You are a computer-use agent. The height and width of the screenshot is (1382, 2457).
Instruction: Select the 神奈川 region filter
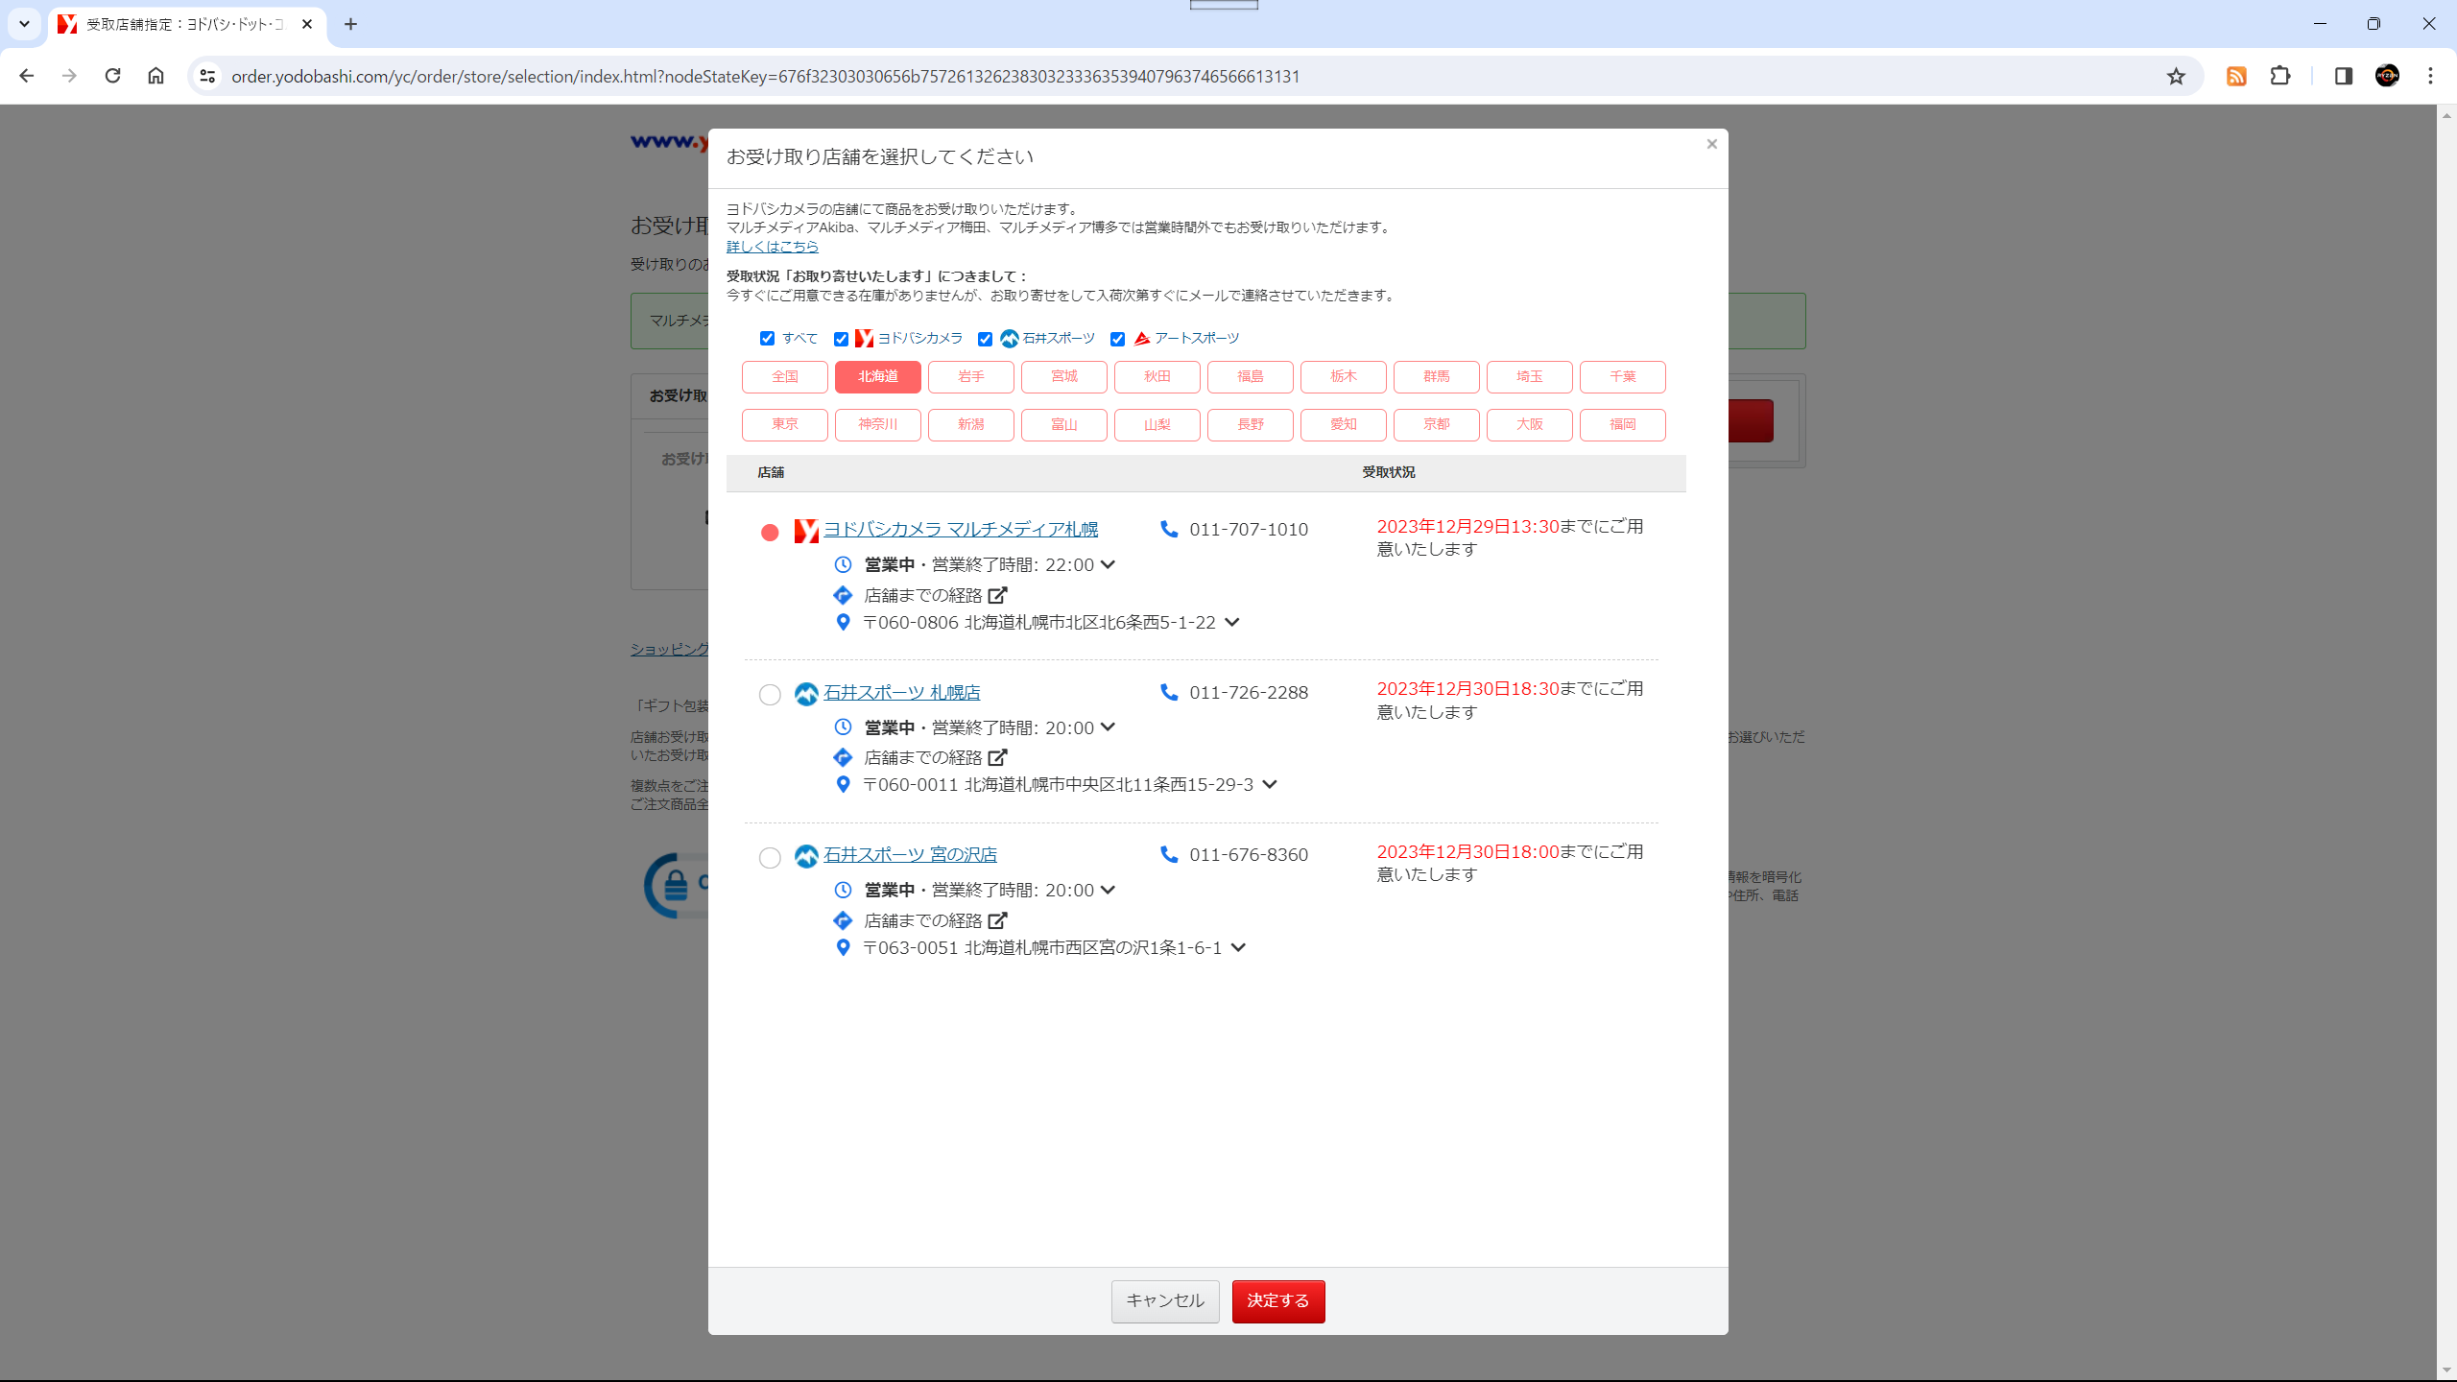click(x=878, y=424)
